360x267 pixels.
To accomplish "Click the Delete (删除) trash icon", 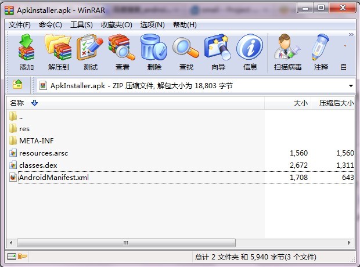I will [154, 47].
